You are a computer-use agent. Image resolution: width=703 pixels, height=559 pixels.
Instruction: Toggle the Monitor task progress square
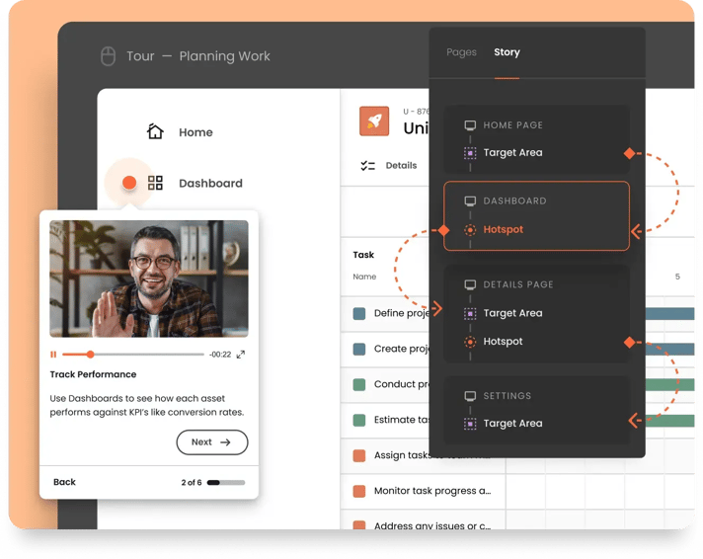tap(359, 491)
